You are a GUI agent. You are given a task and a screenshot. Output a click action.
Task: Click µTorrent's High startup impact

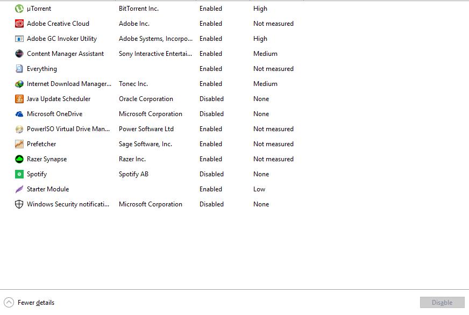pos(260,9)
